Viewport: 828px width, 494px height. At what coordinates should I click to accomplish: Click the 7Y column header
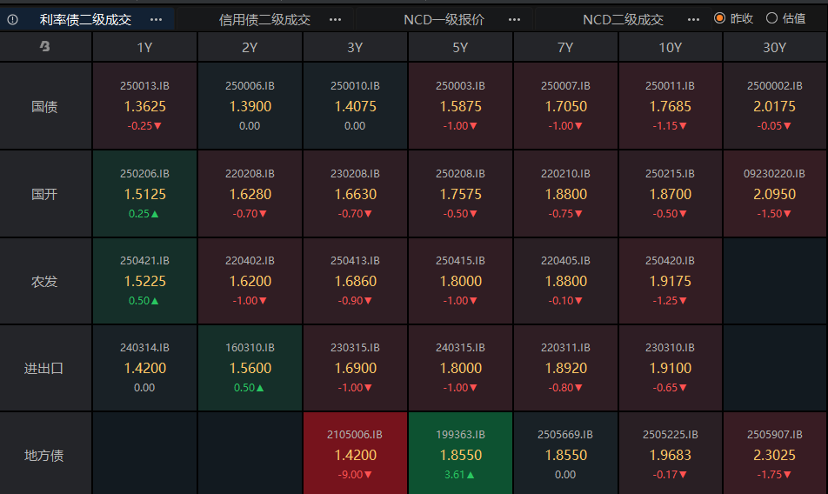(565, 47)
